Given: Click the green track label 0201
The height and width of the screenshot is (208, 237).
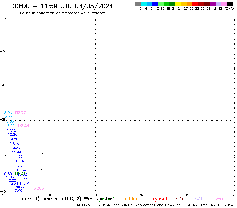Looking at the screenshot, I should 20,174.
